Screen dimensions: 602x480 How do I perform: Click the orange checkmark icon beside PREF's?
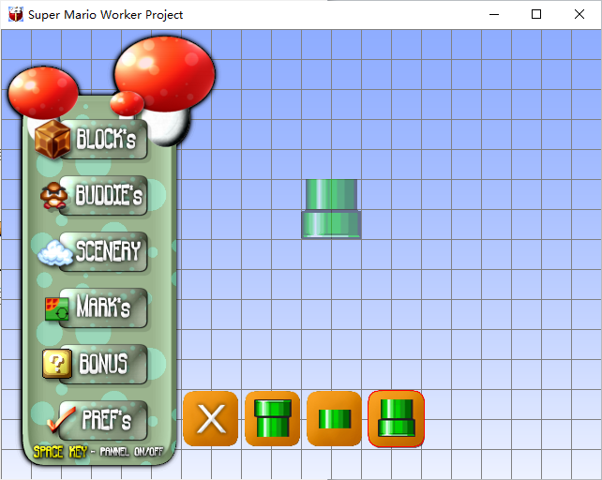61,419
